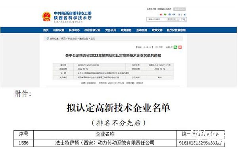Click 陕西省人民政府 link at top

pos(165,9)
